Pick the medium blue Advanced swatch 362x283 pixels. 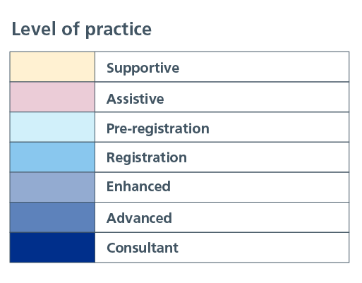(x=52, y=217)
